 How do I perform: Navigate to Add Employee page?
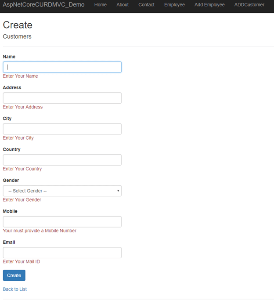click(x=209, y=5)
